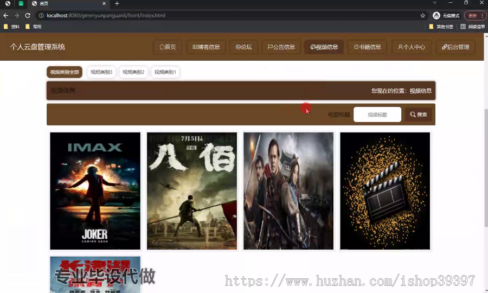Screen dimensions: 488x293
Task: Open the incognito 无痕模式 indicator
Action: coord(446,16)
